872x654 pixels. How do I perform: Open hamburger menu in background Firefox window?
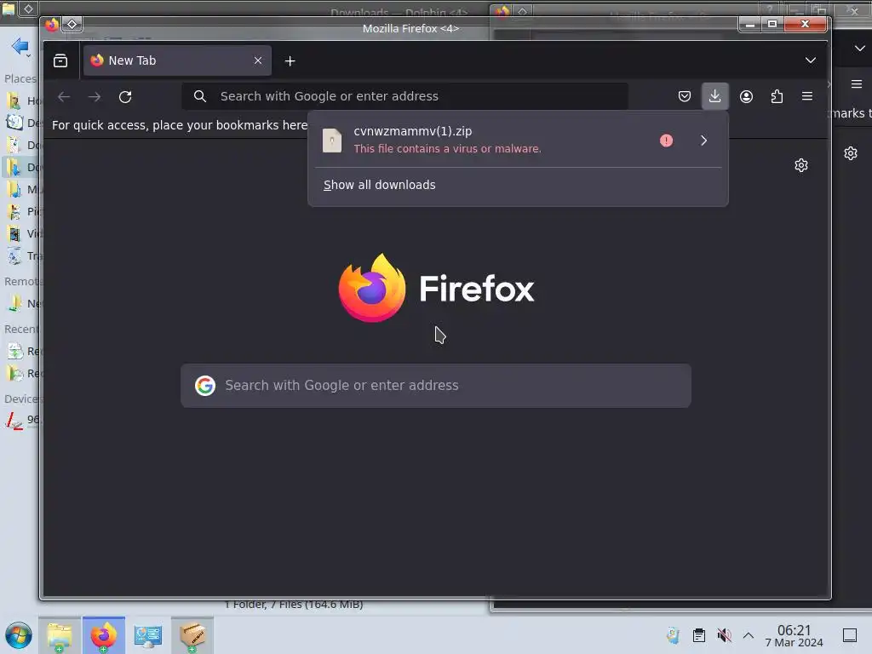tap(857, 84)
